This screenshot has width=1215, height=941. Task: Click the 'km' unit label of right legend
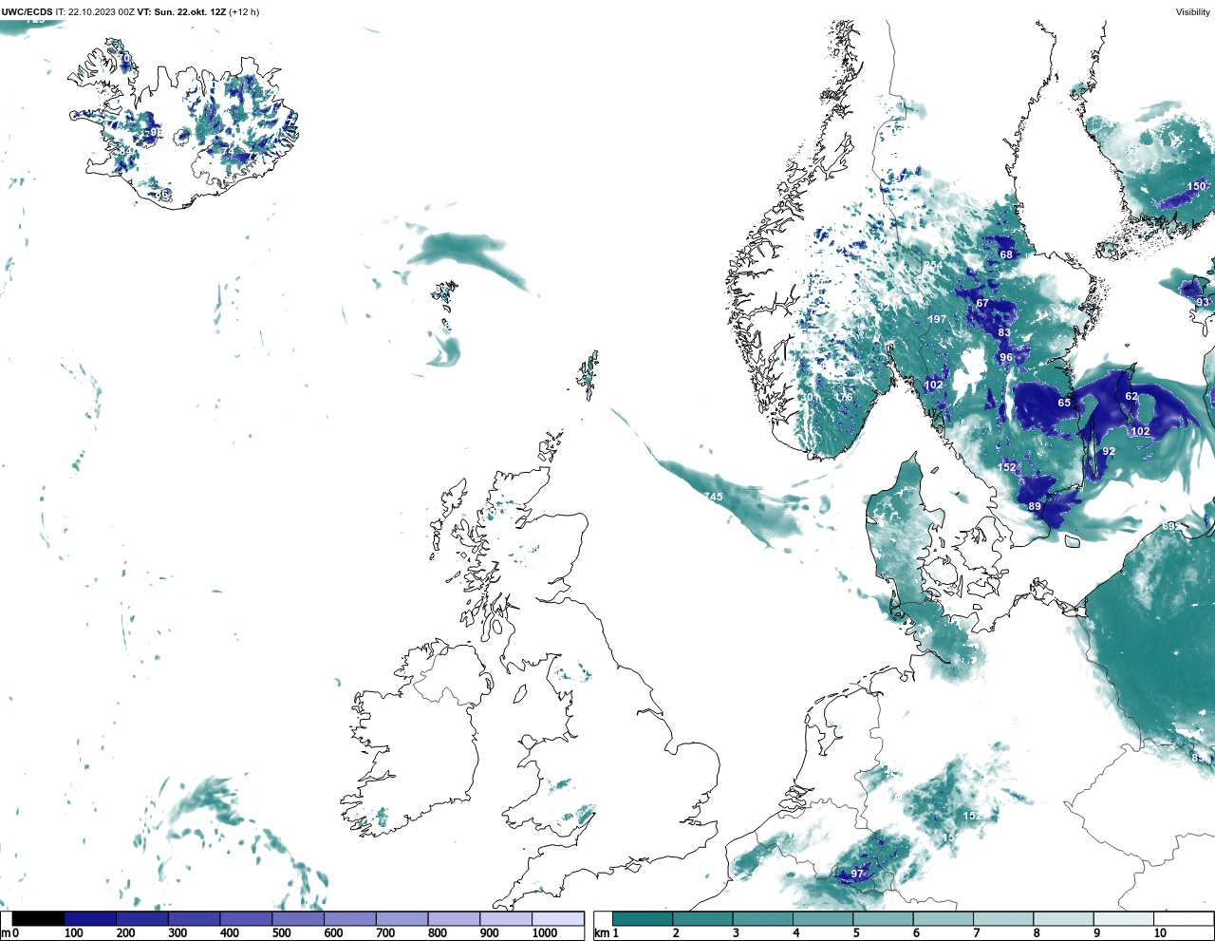pyautogui.click(x=600, y=933)
